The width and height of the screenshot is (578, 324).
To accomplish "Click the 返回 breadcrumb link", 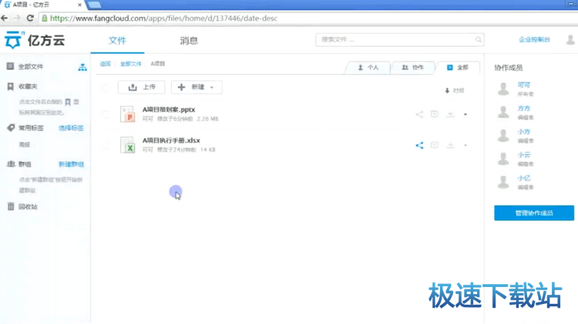I will pyautogui.click(x=105, y=64).
